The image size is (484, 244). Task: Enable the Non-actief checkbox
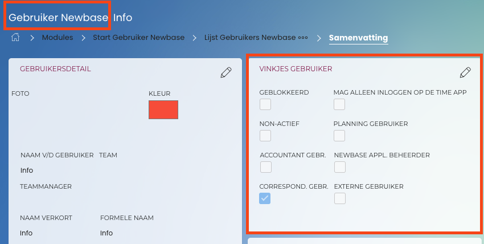point(265,136)
